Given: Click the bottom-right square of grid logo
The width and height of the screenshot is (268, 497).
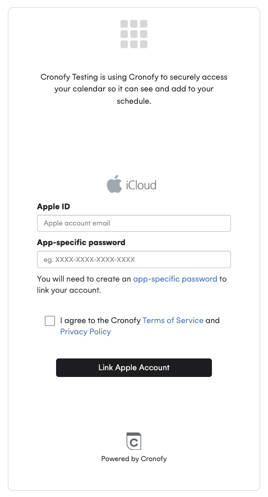Looking at the screenshot, I should (144, 44).
